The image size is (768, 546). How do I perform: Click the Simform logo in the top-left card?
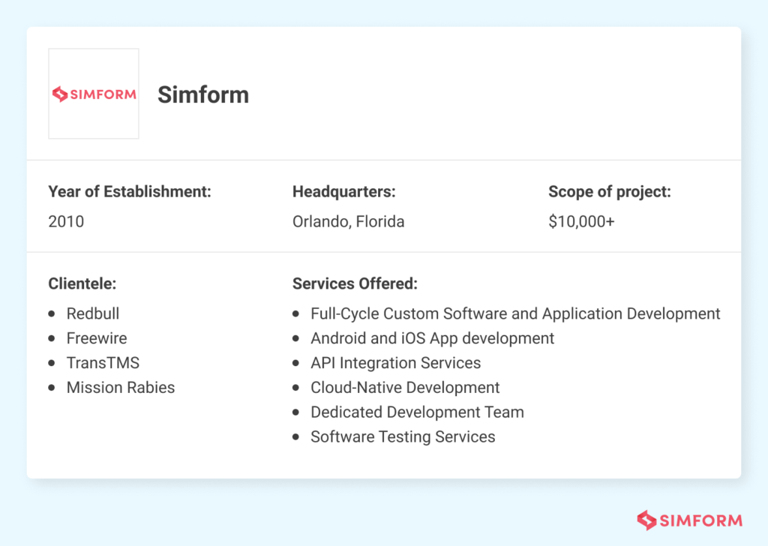pyautogui.click(x=93, y=93)
